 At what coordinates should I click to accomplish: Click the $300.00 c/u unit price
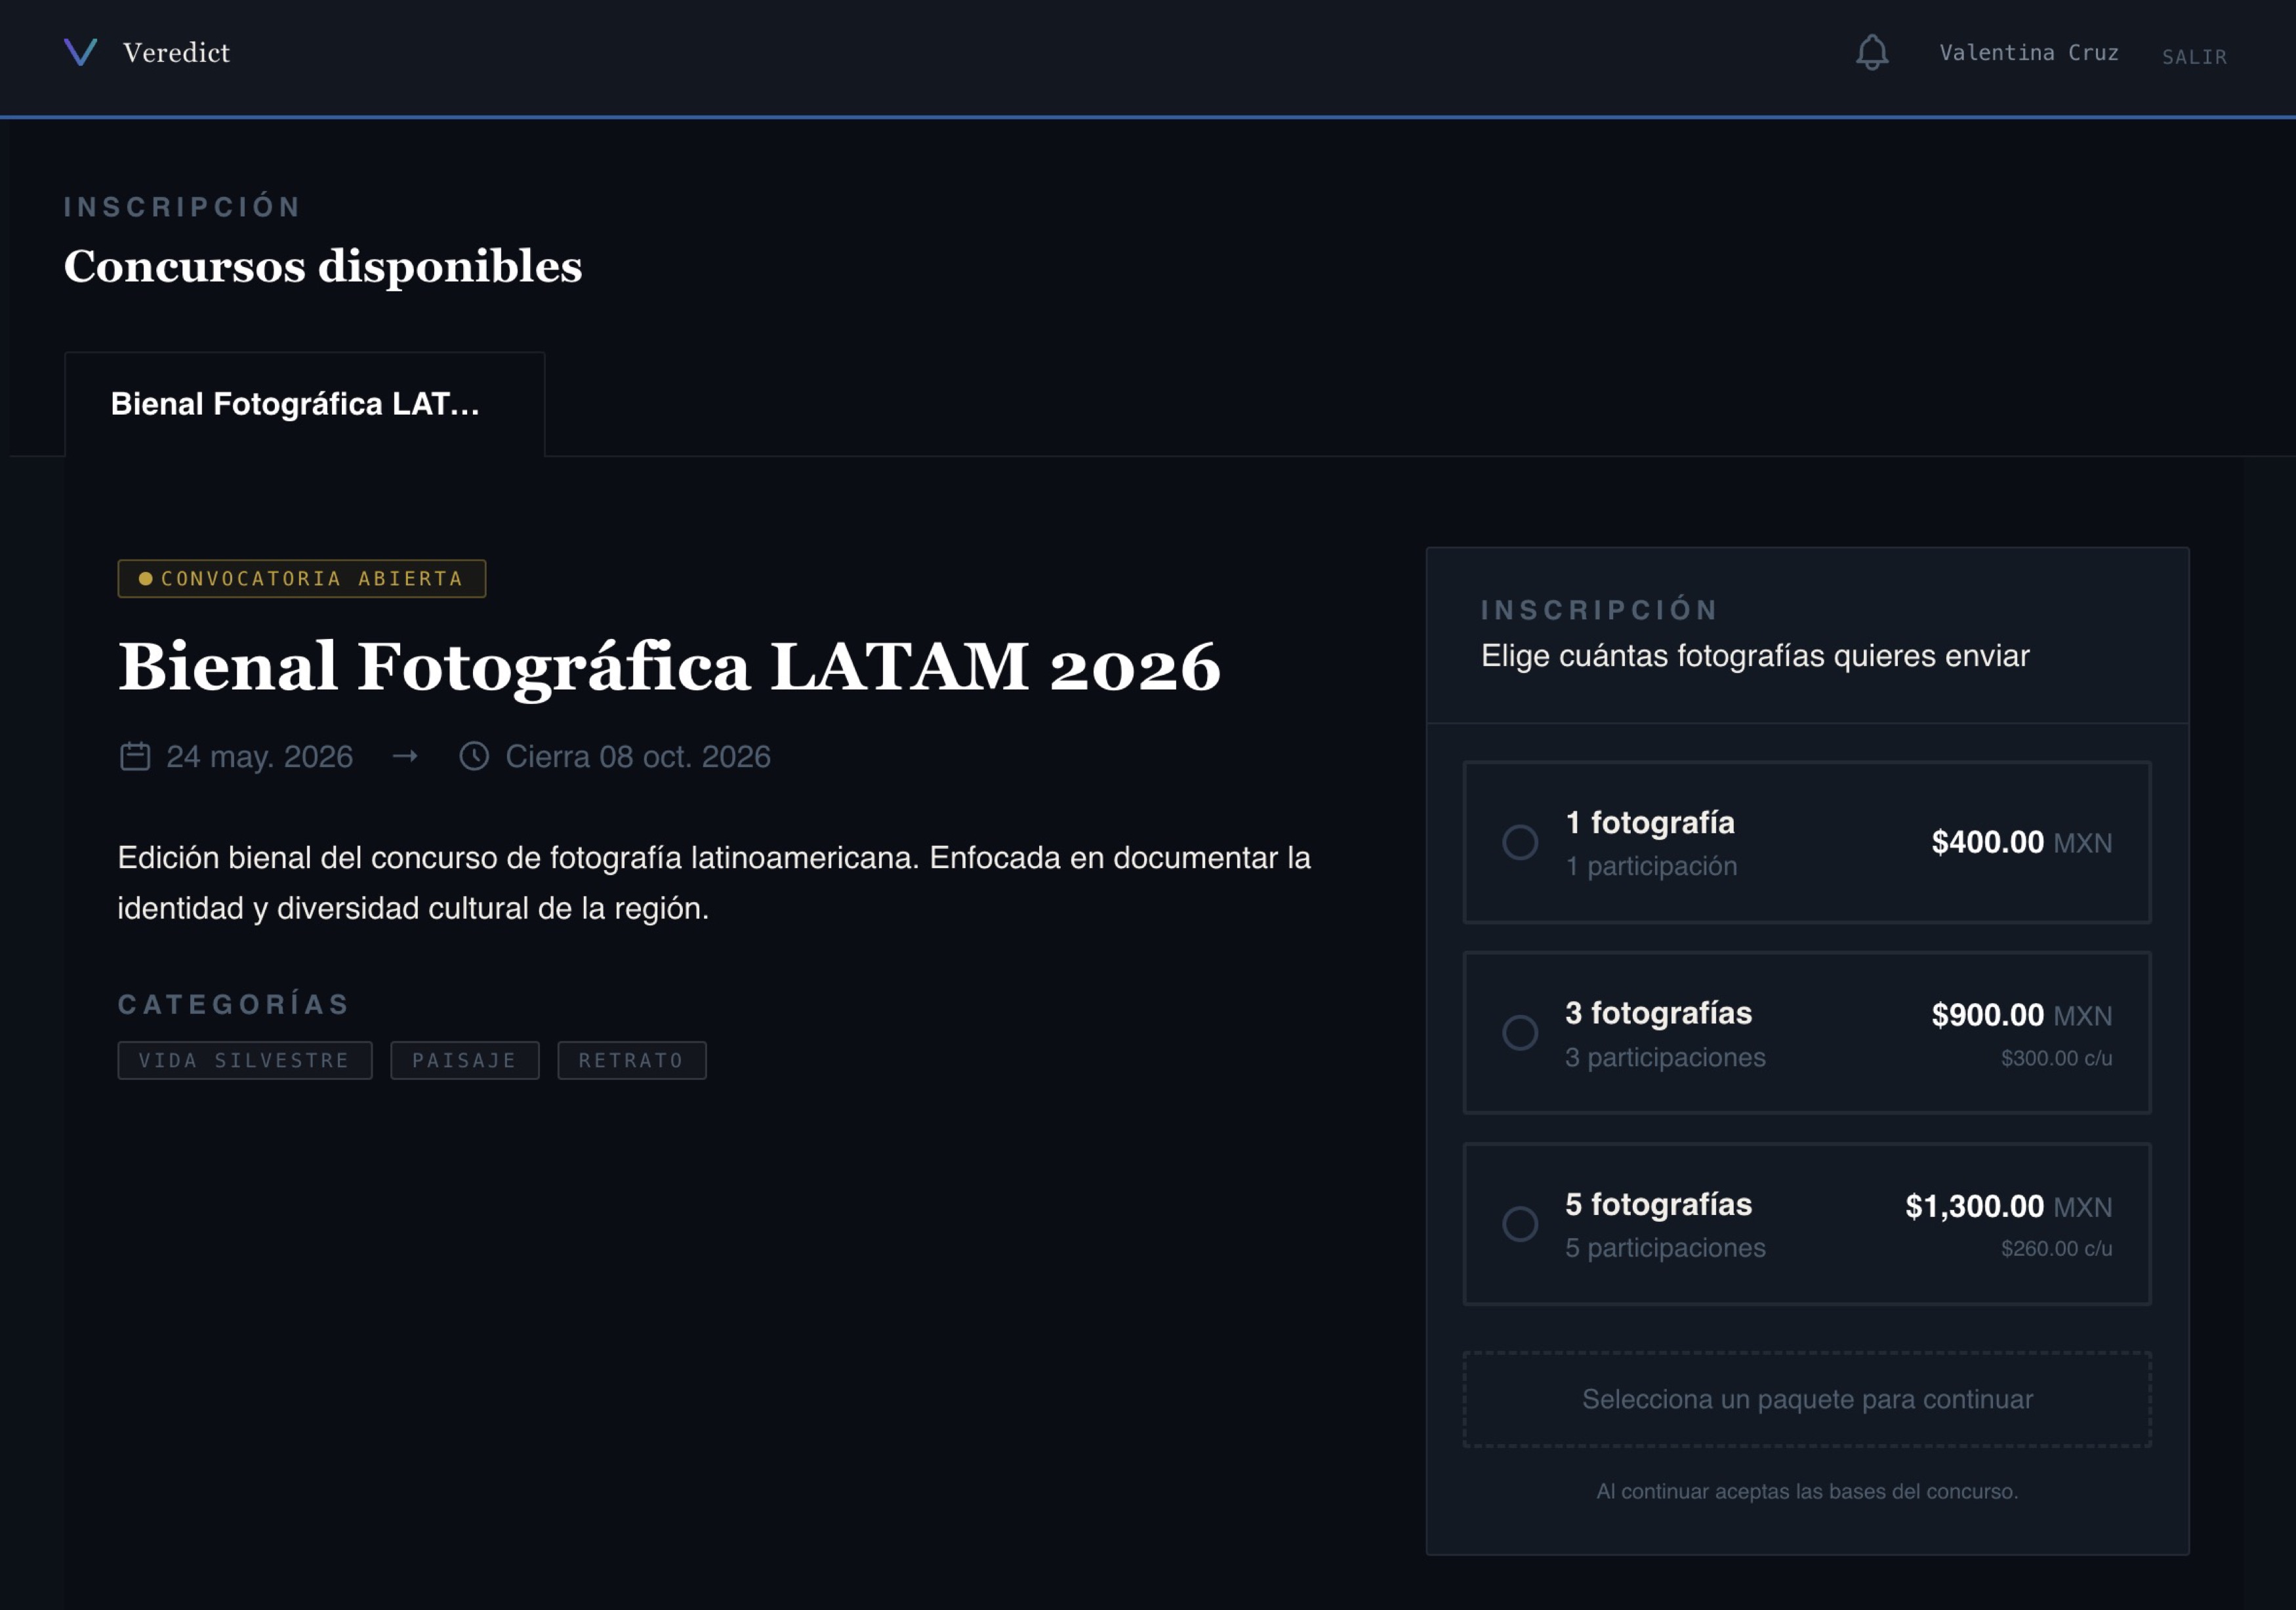click(2057, 1058)
